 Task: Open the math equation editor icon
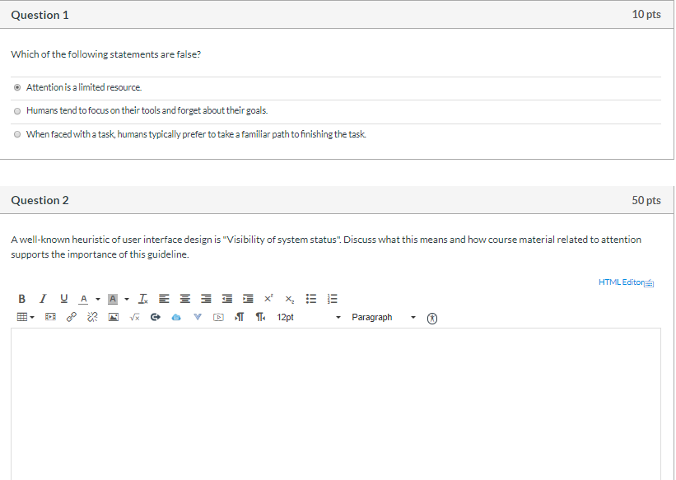pyautogui.click(x=134, y=318)
